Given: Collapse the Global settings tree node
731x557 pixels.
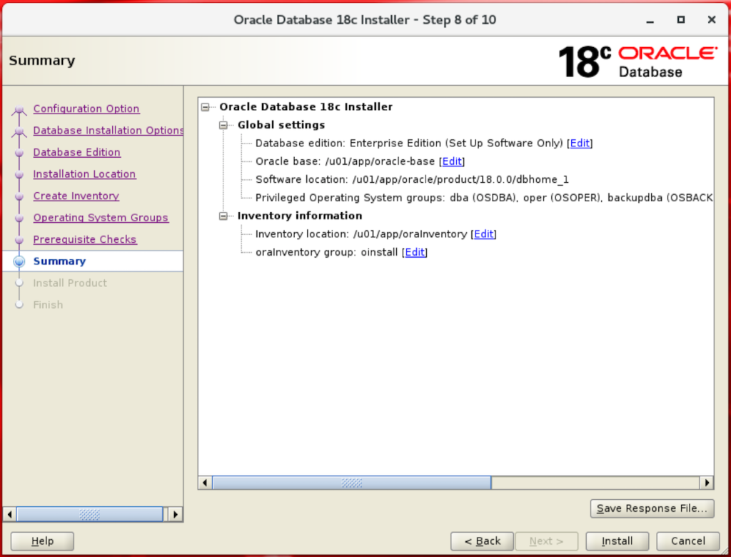Looking at the screenshot, I should 223,125.
